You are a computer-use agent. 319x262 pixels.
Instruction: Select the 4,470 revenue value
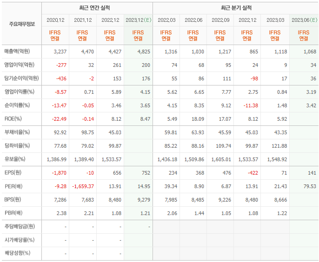coord(87,52)
